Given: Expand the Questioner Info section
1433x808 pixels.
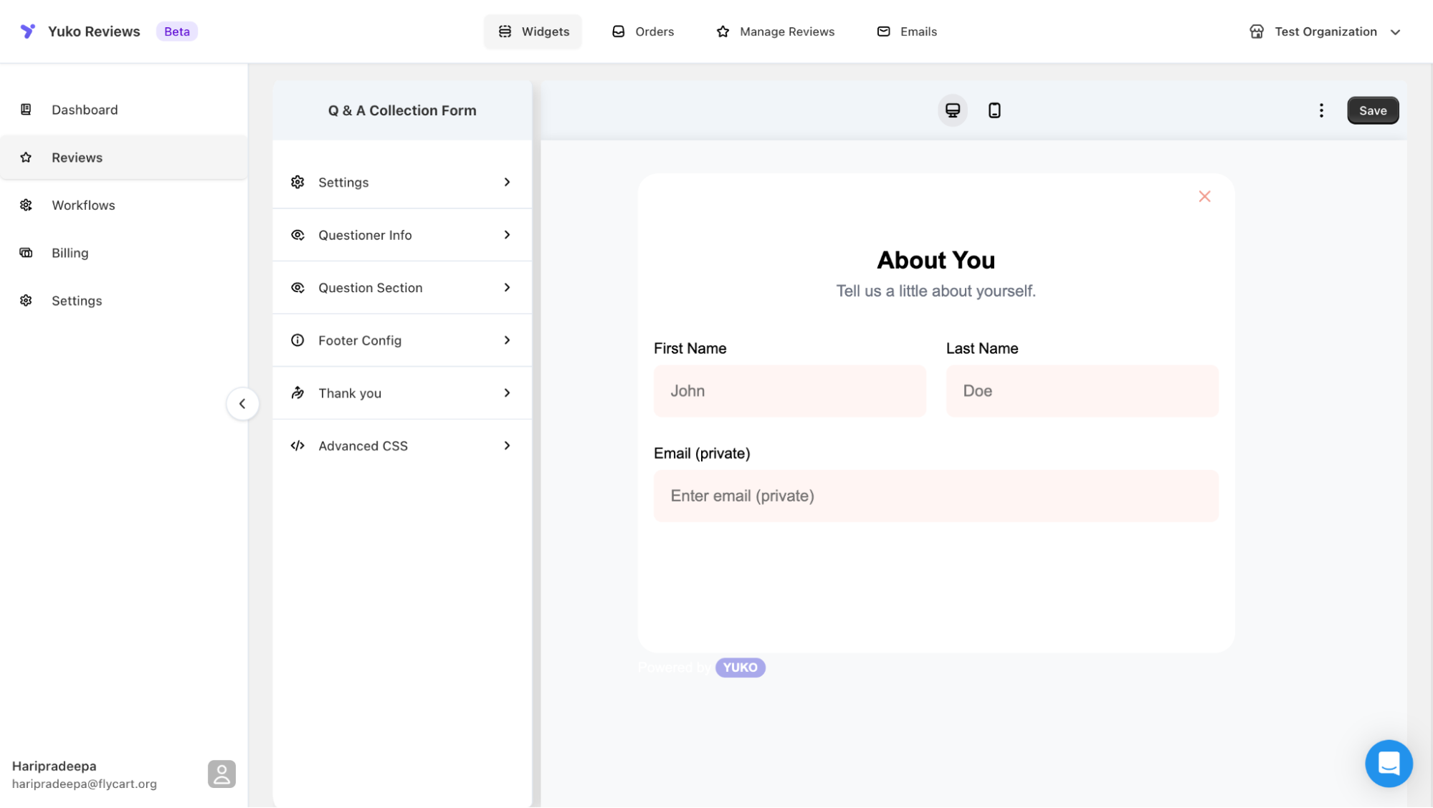Looking at the screenshot, I should (401, 235).
